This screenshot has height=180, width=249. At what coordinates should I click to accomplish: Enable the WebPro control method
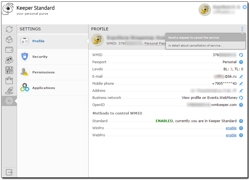pos(231,135)
